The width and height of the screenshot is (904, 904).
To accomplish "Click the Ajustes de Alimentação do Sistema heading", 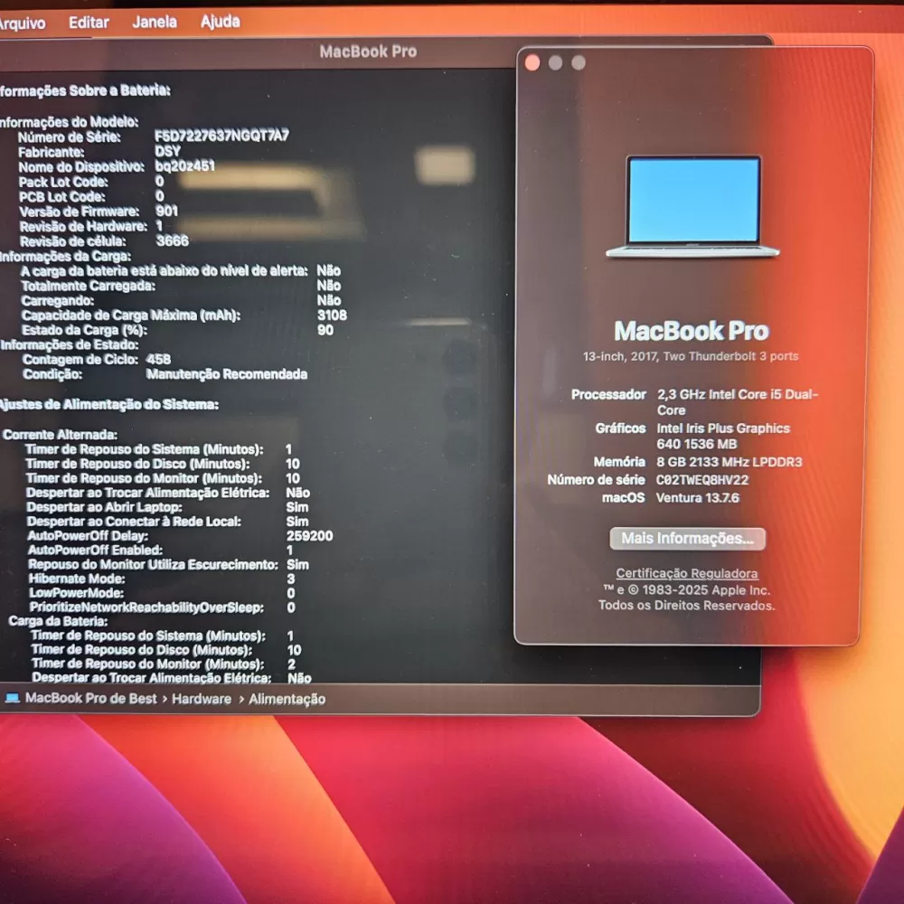I will tap(109, 405).
